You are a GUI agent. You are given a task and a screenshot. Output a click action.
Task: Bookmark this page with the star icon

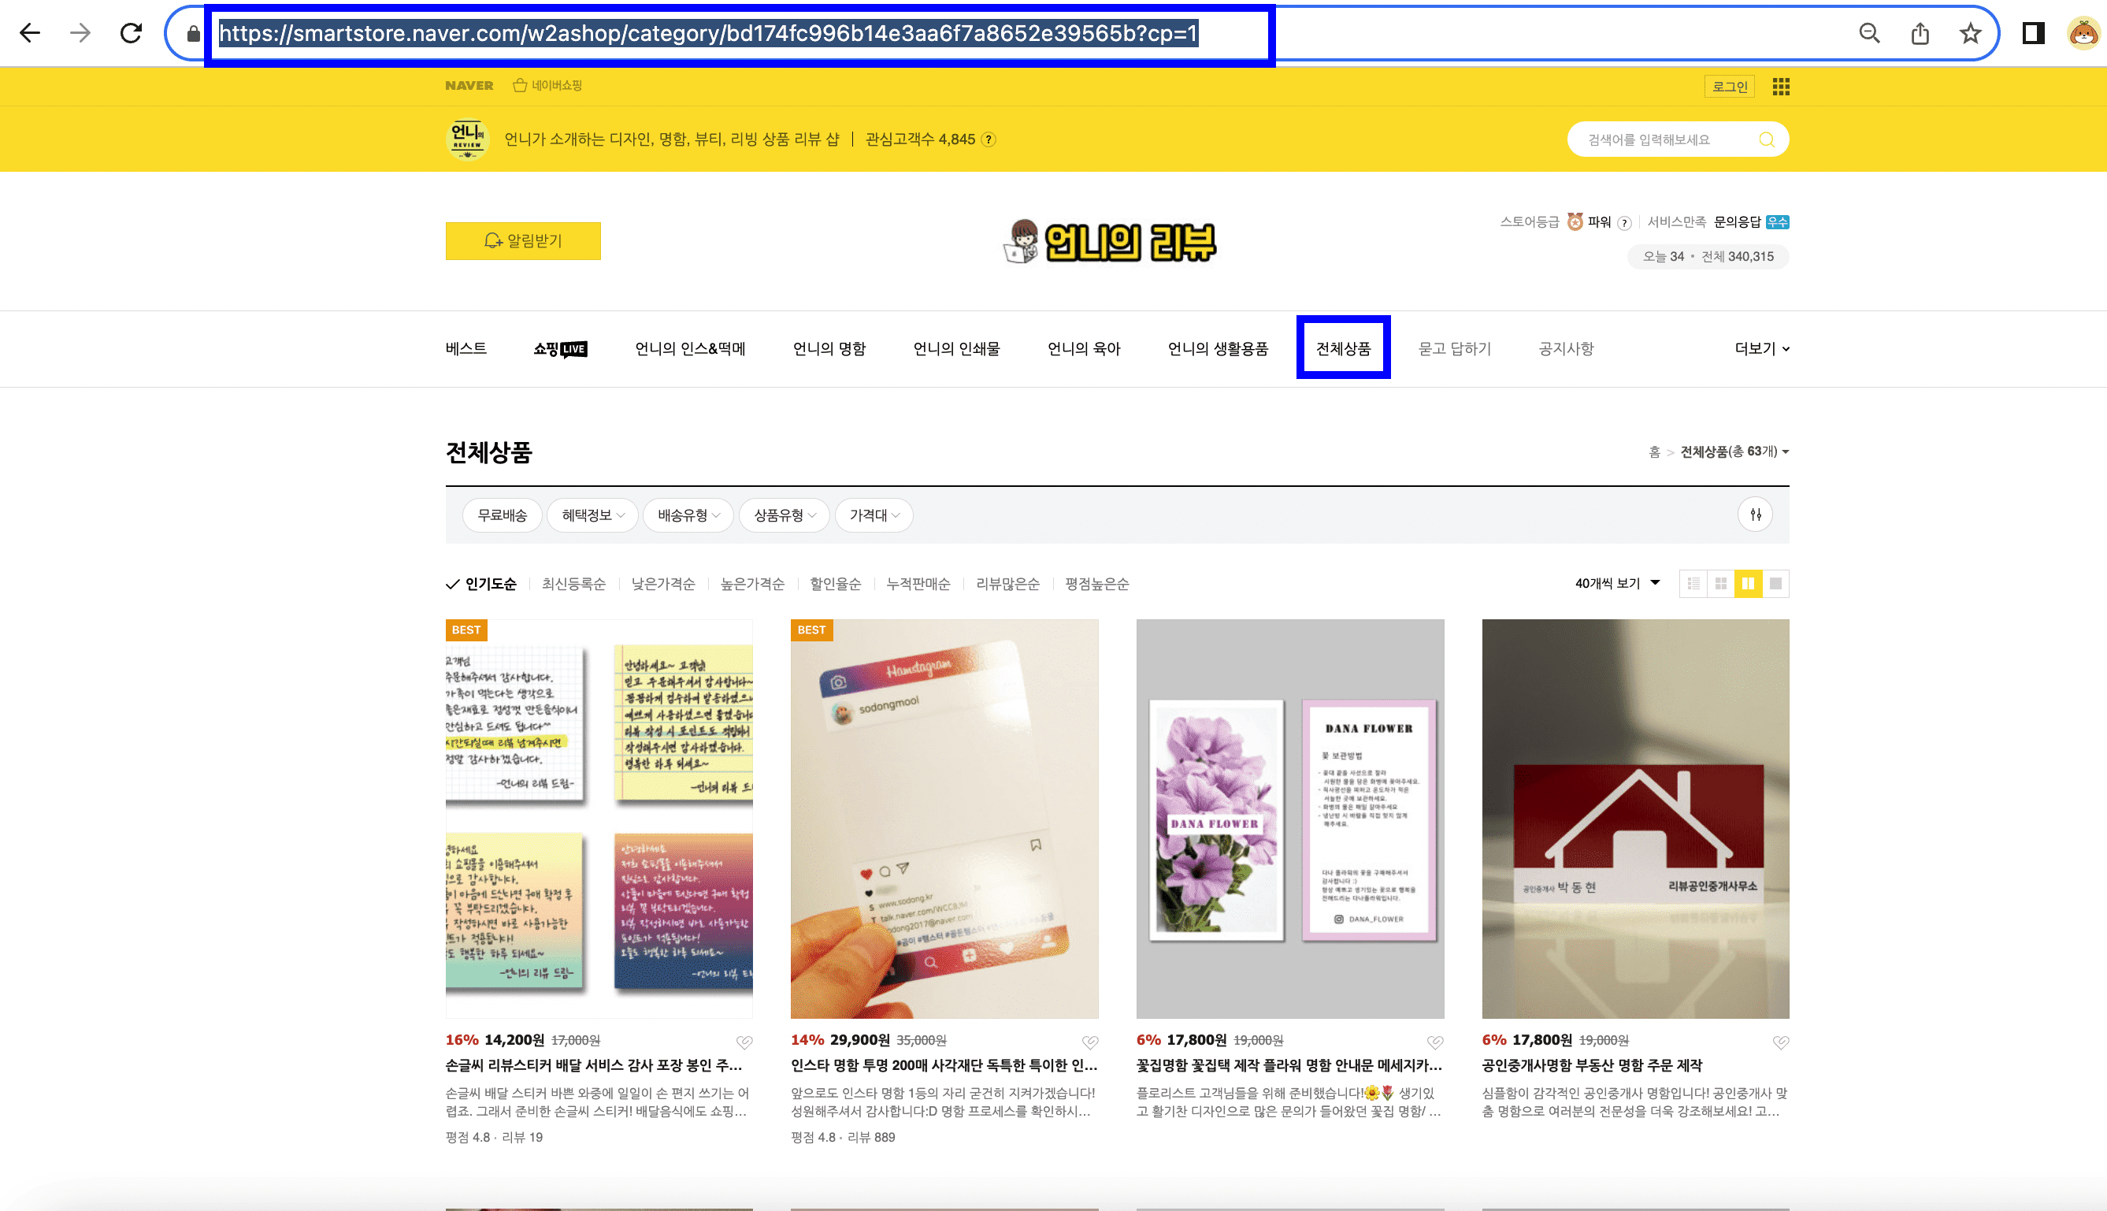[x=1969, y=34]
